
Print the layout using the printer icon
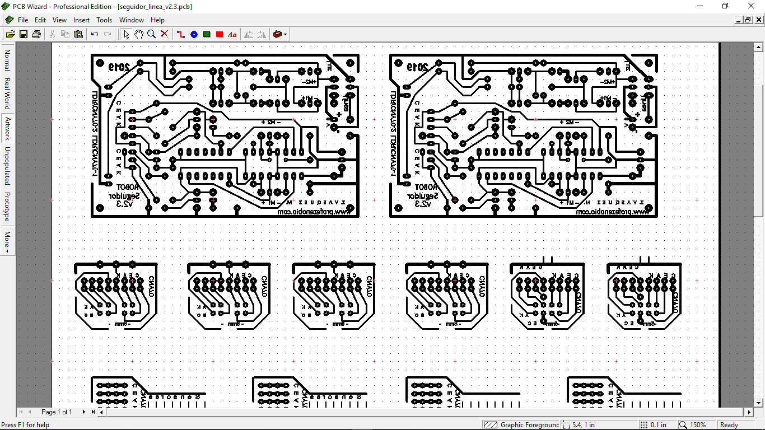(36, 34)
